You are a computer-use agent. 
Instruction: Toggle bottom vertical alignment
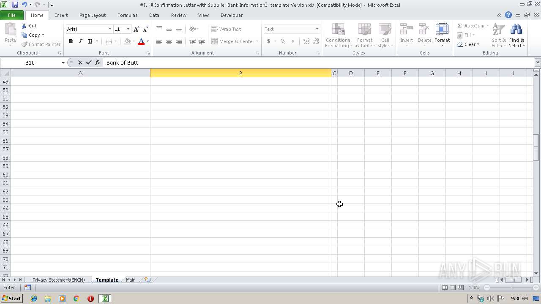pyautogui.click(x=179, y=29)
